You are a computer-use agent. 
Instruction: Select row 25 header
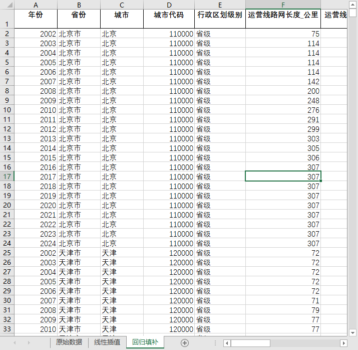click(7, 253)
